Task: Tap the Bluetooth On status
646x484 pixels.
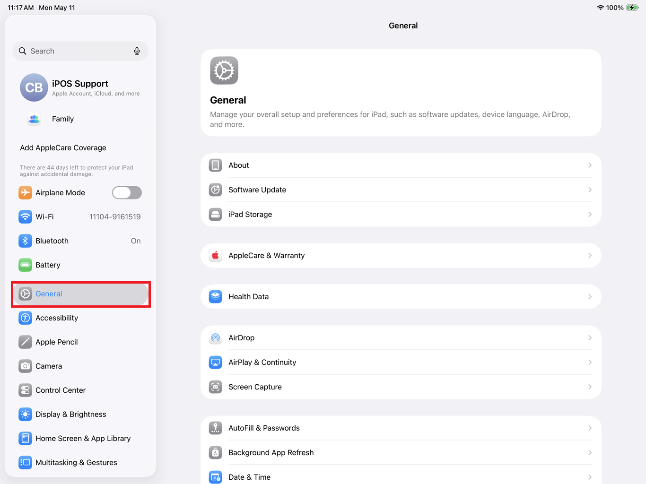Action: 136,241
